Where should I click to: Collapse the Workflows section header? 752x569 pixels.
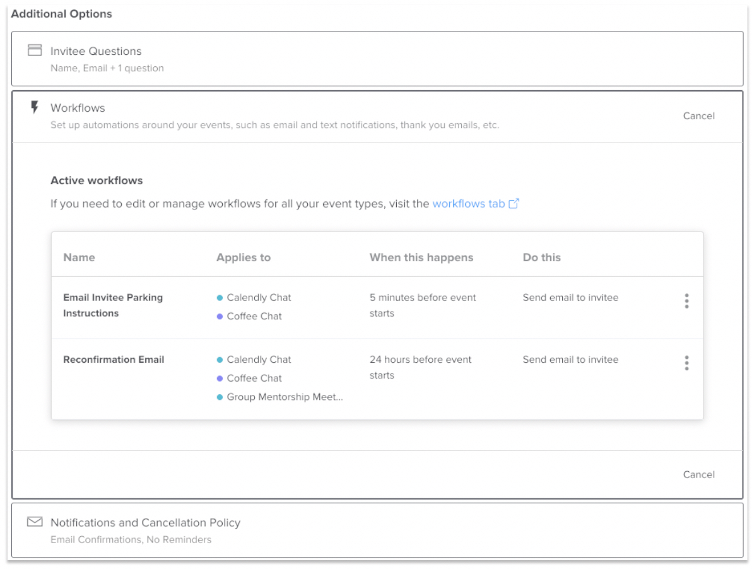[377, 117]
